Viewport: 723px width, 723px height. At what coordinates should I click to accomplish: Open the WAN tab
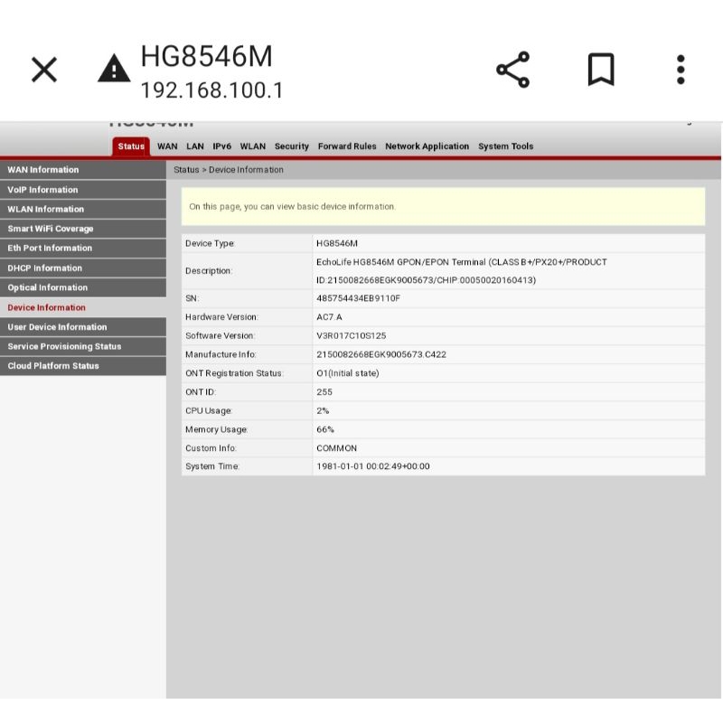[167, 146]
